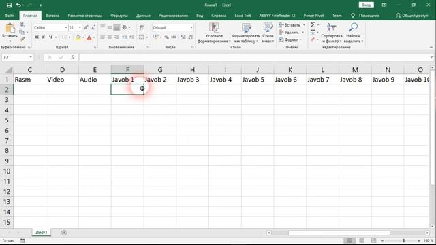Click the Undo arrow in title bar
436x245 pixels.
18,5
